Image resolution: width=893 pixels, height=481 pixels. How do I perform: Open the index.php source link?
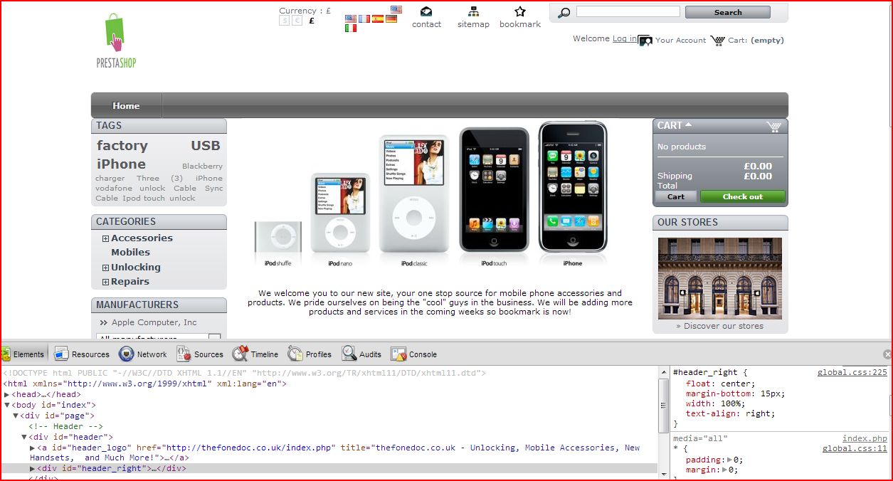865,439
